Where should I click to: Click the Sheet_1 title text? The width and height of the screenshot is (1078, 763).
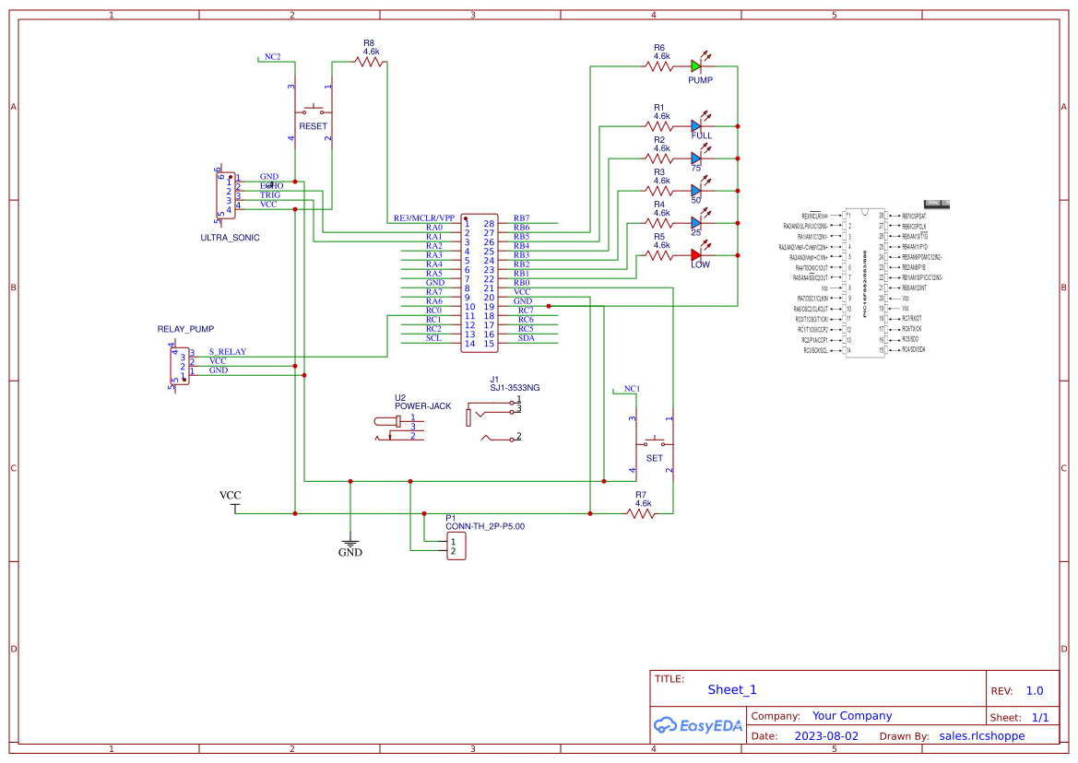[x=731, y=689]
